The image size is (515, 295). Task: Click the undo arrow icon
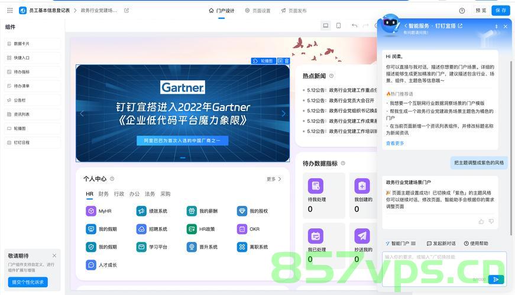point(354,25)
